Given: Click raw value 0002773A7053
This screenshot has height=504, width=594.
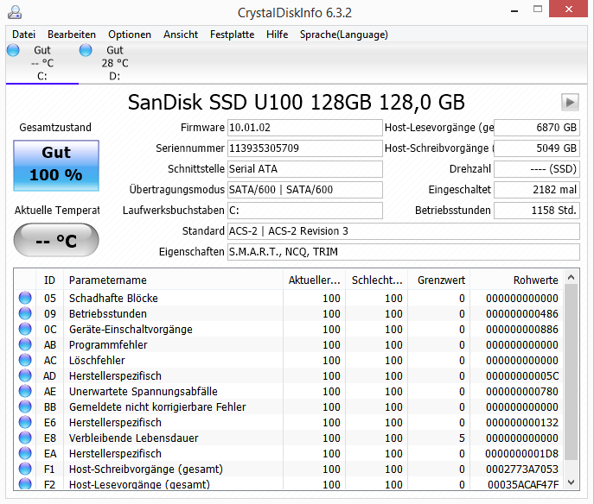Looking at the screenshot, I should coord(522,469).
